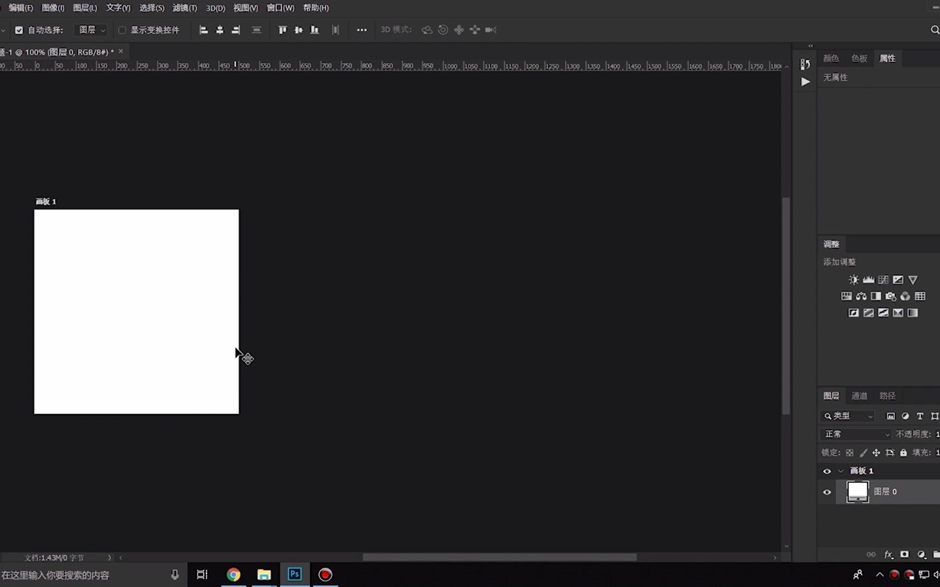Open the 正常 blend mode dropdown
The height and width of the screenshot is (587, 940).
click(x=856, y=434)
